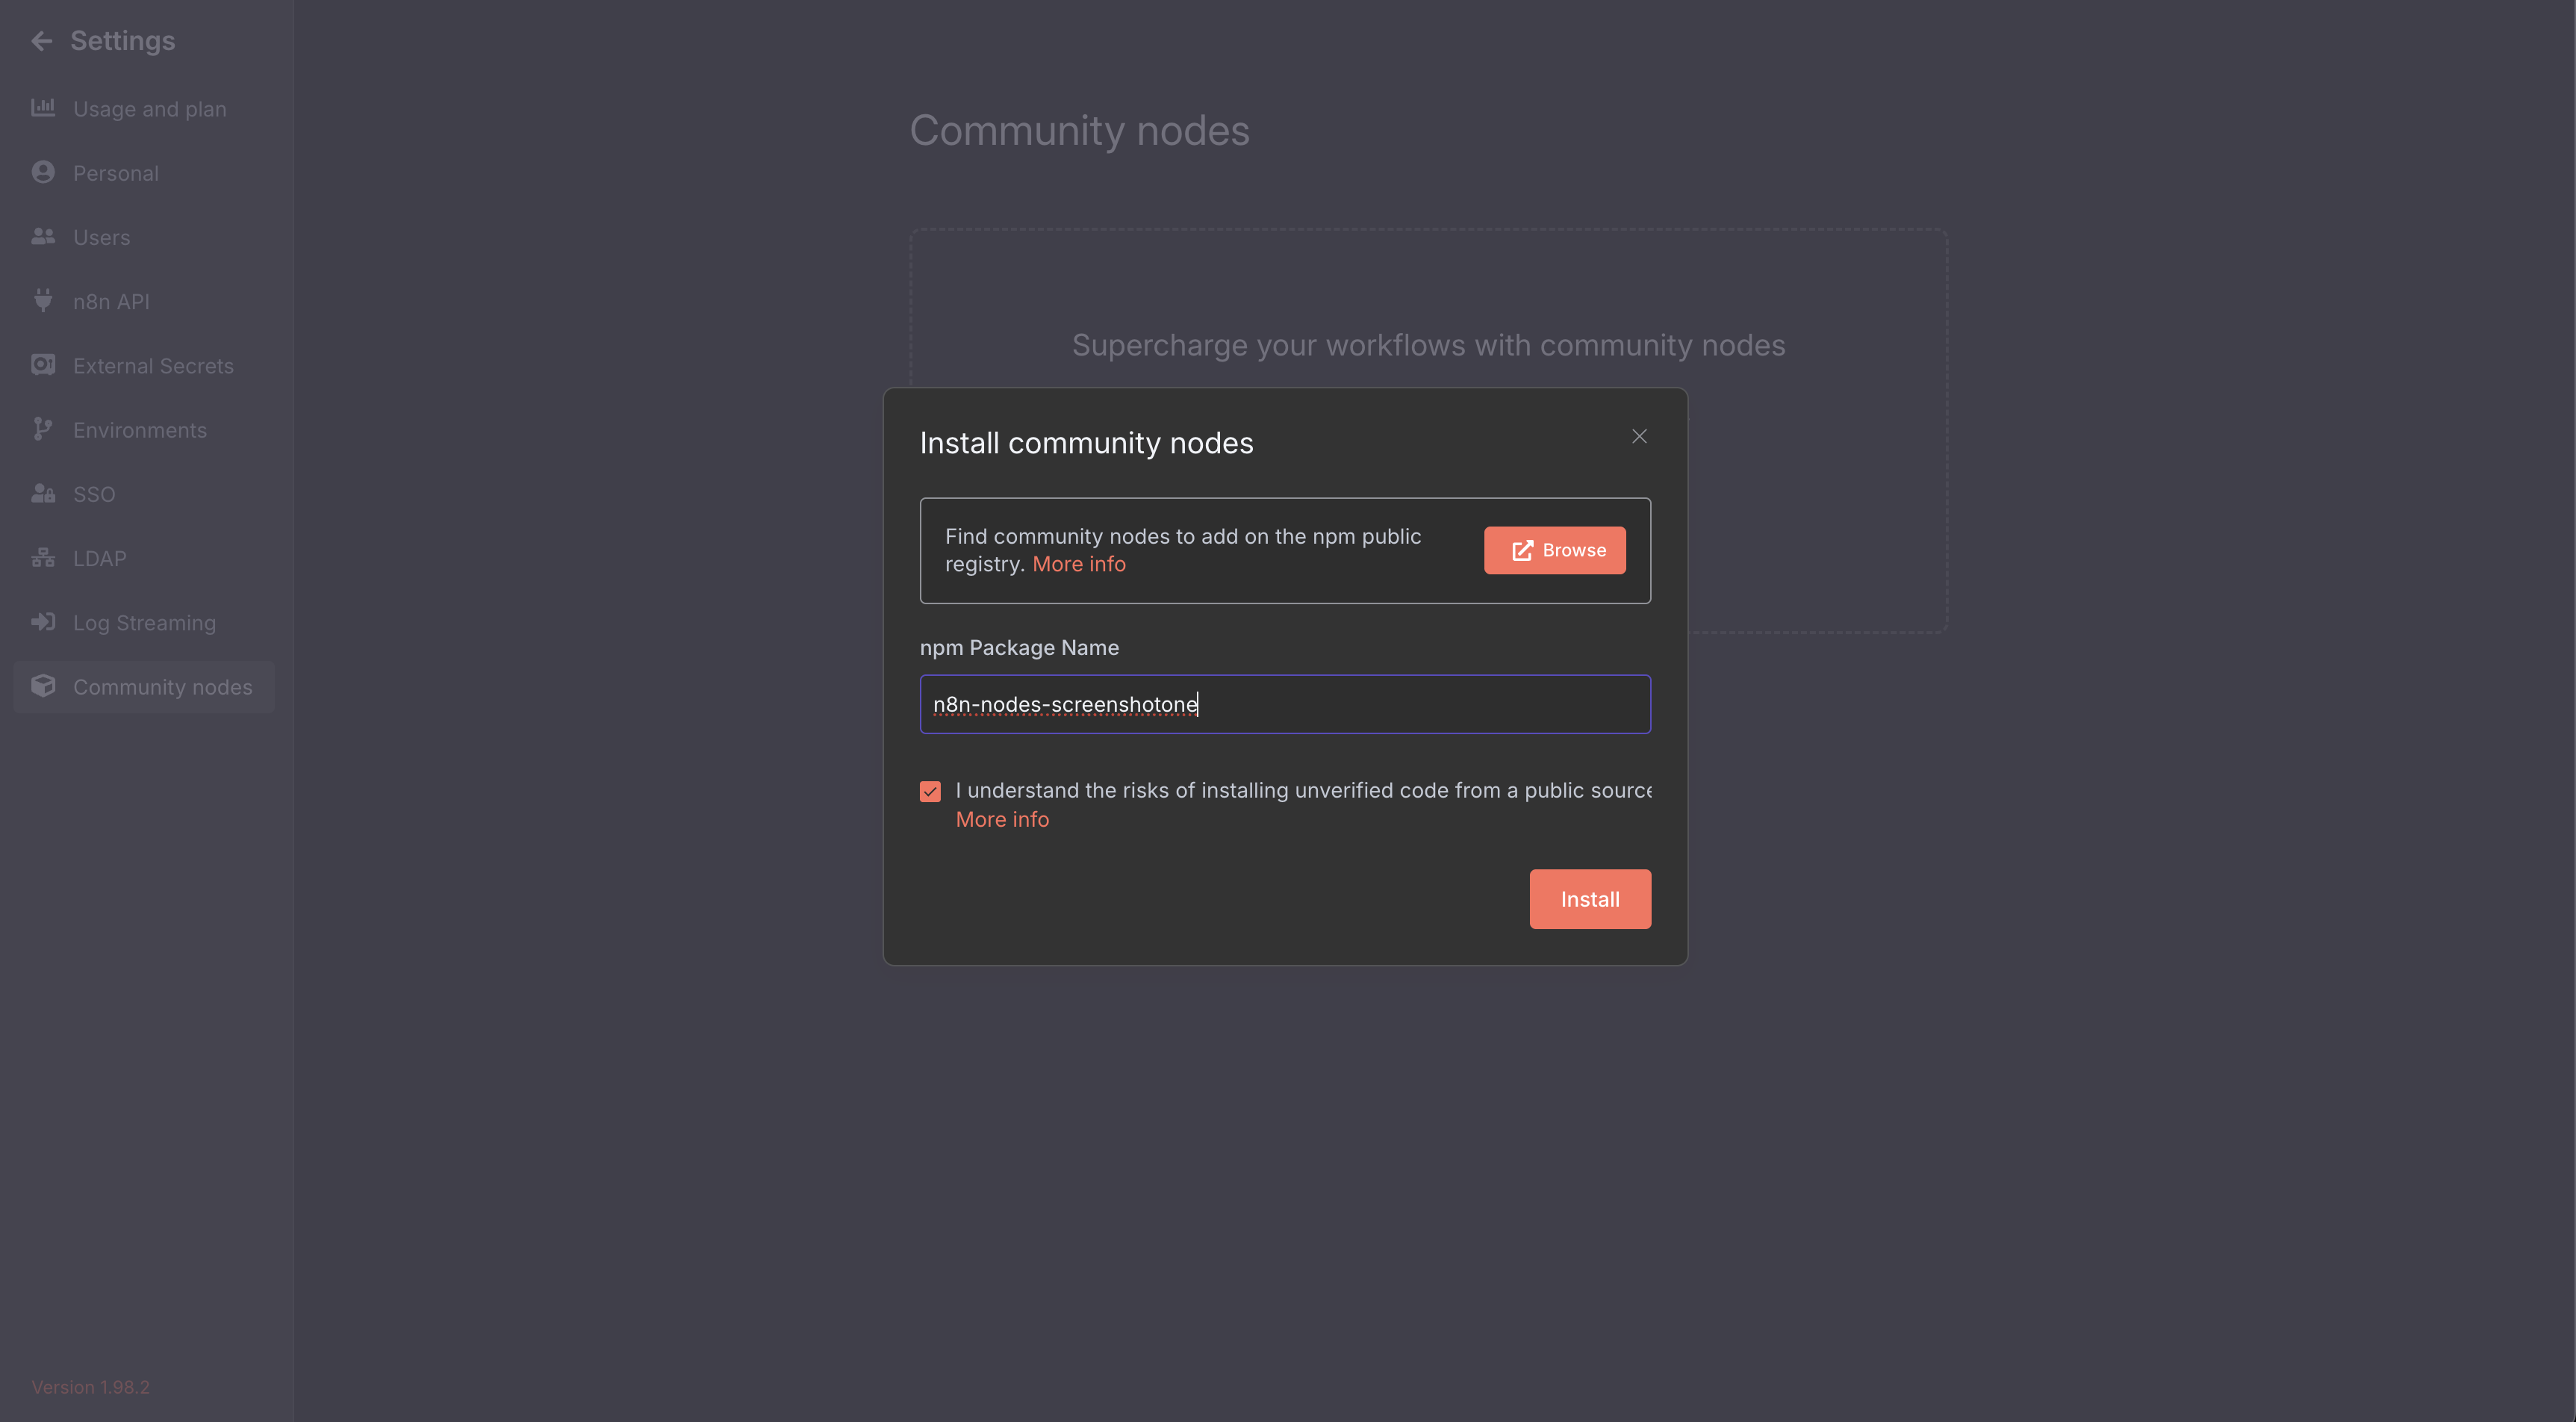Uncheck the understand risks checkbox
This screenshot has width=2576, height=1422.
[930, 791]
